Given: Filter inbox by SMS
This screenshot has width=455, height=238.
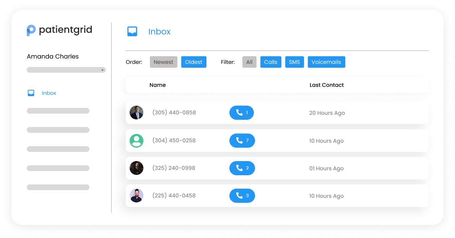Looking at the screenshot, I should 294,62.
